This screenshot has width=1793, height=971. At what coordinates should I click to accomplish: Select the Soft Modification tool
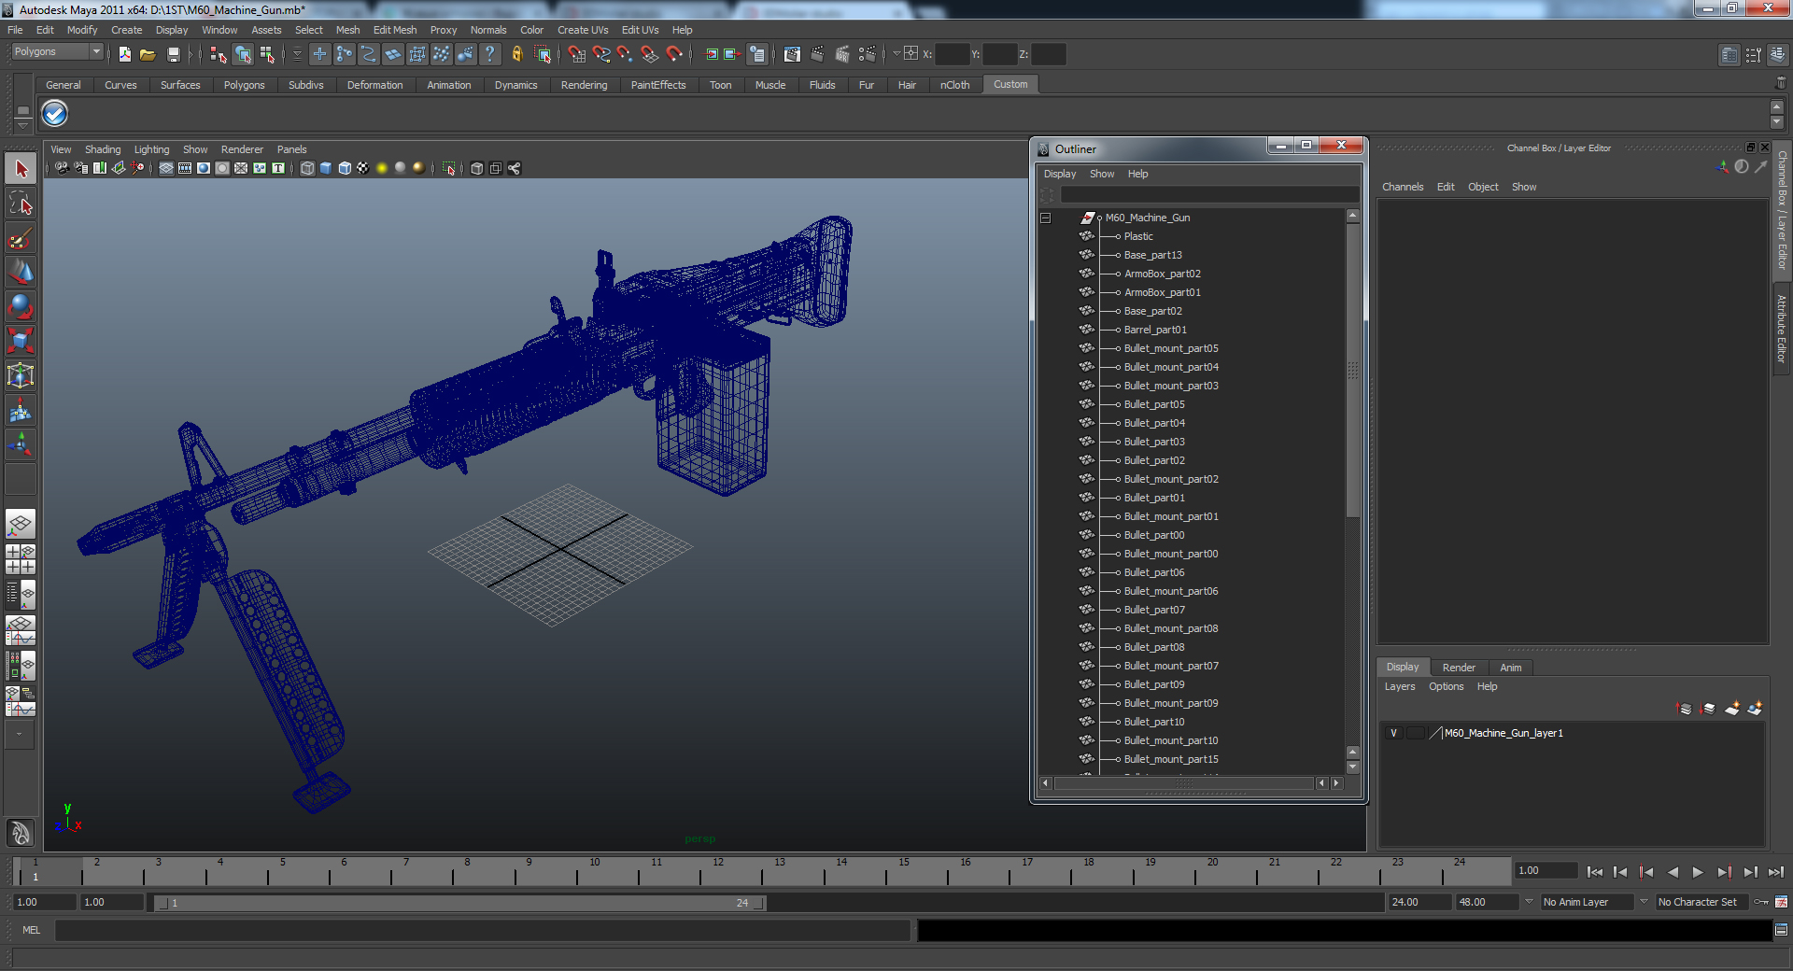[x=21, y=411]
